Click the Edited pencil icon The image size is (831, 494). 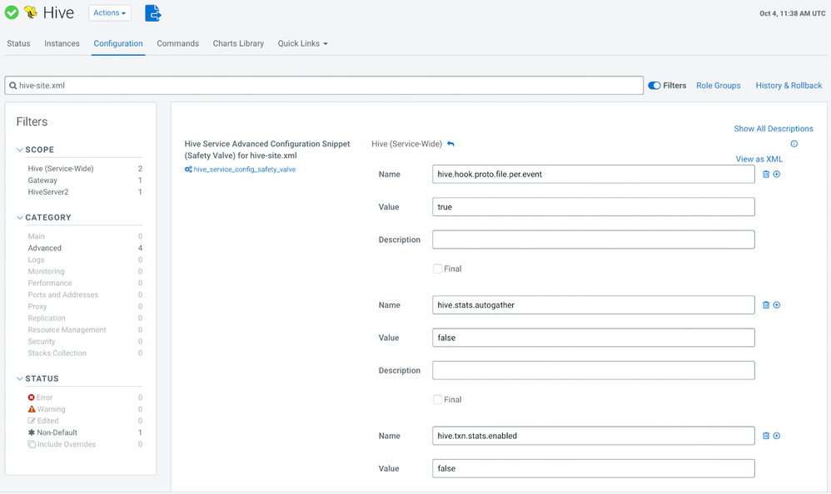click(x=32, y=421)
